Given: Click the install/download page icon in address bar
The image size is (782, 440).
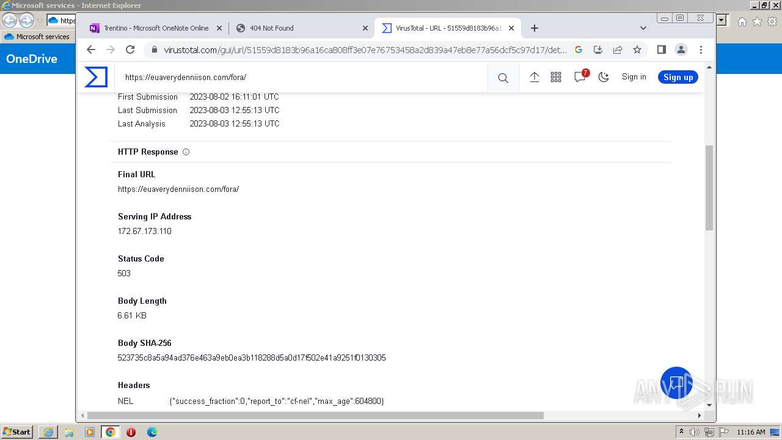Looking at the screenshot, I should click(x=598, y=50).
